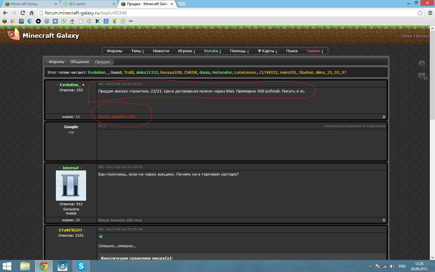Go to Форумы breadcrumb

pyautogui.click(x=56, y=62)
